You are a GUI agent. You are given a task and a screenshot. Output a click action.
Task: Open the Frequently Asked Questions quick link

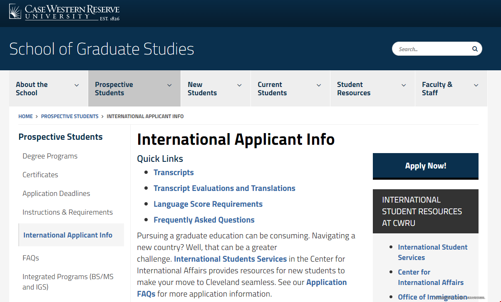pyautogui.click(x=204, y=220)
